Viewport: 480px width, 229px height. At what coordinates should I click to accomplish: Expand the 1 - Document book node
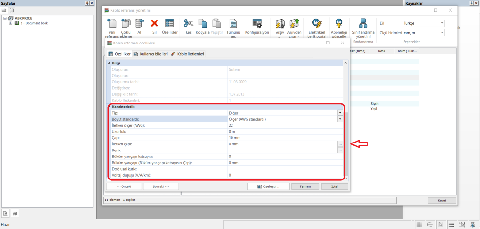pyautogui.click(x=11, y=23)
